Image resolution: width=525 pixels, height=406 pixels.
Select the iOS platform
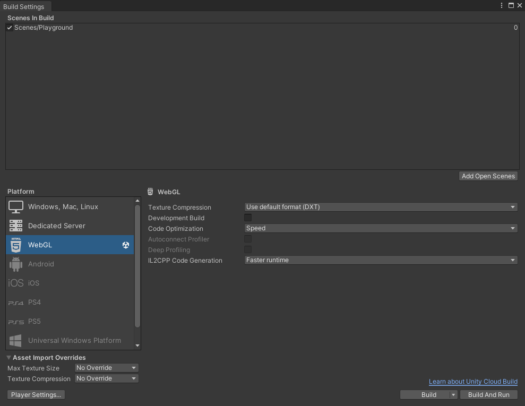pos(70,283)
